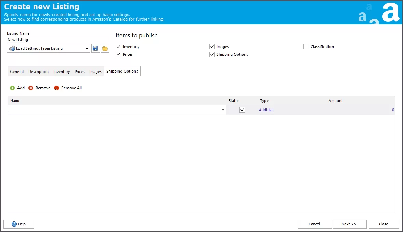Click the Listing Name text field
This screenshot has width=403, height=232.
(x=58, y=40)
